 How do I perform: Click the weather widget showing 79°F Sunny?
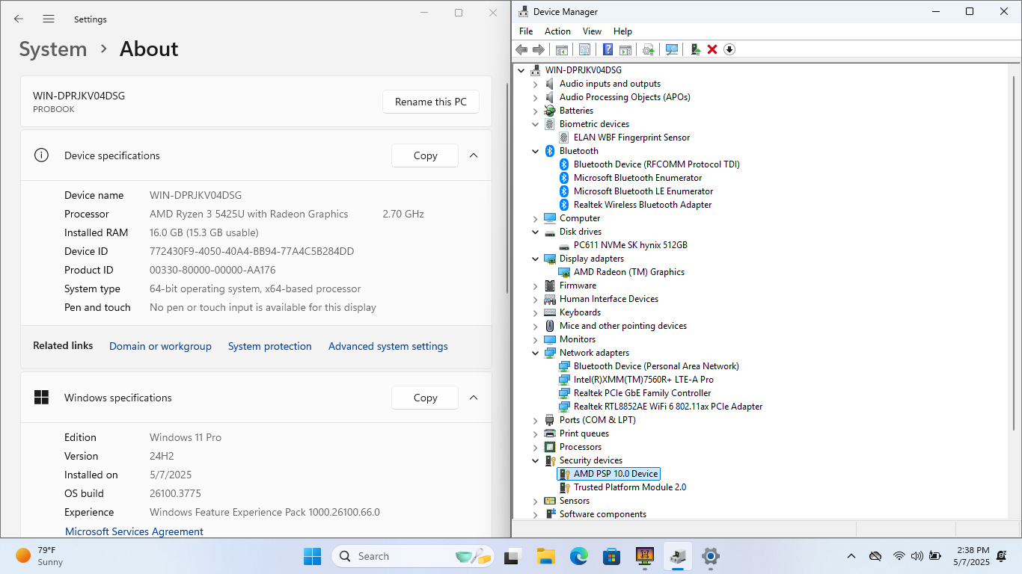pyautogui.click(x=40, y=556)
